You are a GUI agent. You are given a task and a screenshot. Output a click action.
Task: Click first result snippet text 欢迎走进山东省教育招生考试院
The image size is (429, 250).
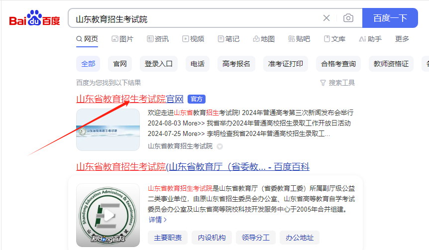(194, 113)
